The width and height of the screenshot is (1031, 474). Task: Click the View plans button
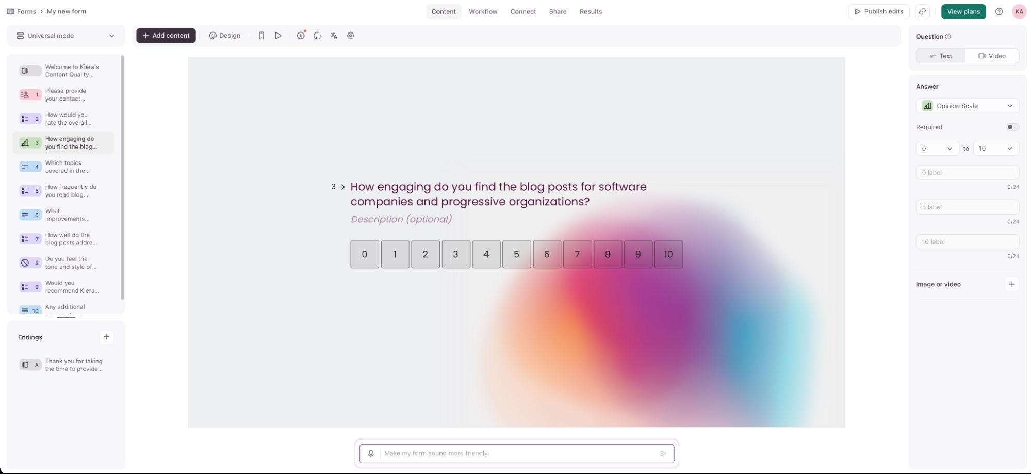(963, 11)
